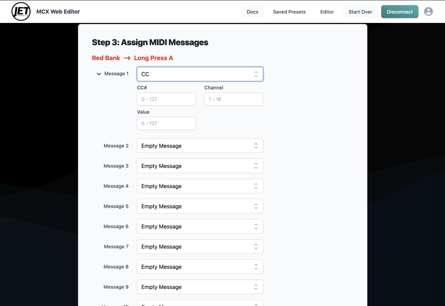445x306 pixels.
Task: Click the JET Pedals logo
Action: pos(21,11)
